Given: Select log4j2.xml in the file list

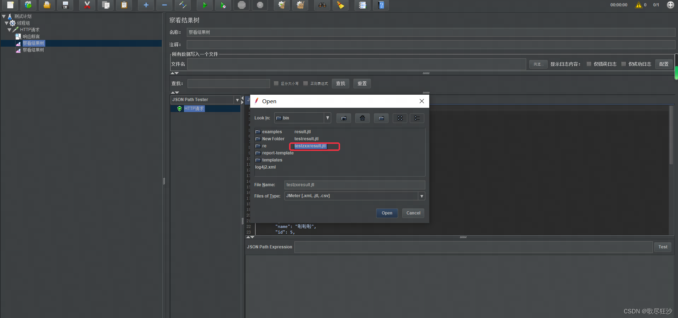Looking at the screenshot, I should [x=265, y=167].
